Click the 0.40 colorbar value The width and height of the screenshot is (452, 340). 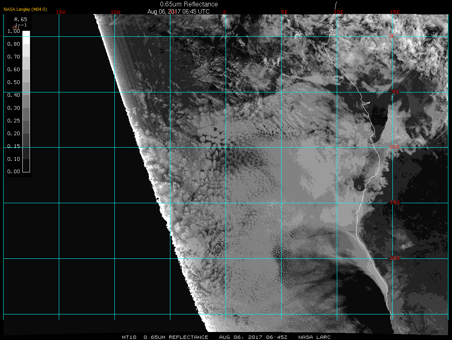coord(14,95)
